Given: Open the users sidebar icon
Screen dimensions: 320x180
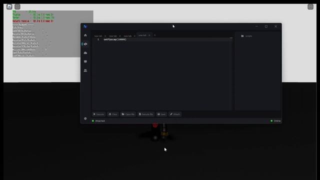Looking at the screenshot, I should pyautogui.click(x=85, y=70).
